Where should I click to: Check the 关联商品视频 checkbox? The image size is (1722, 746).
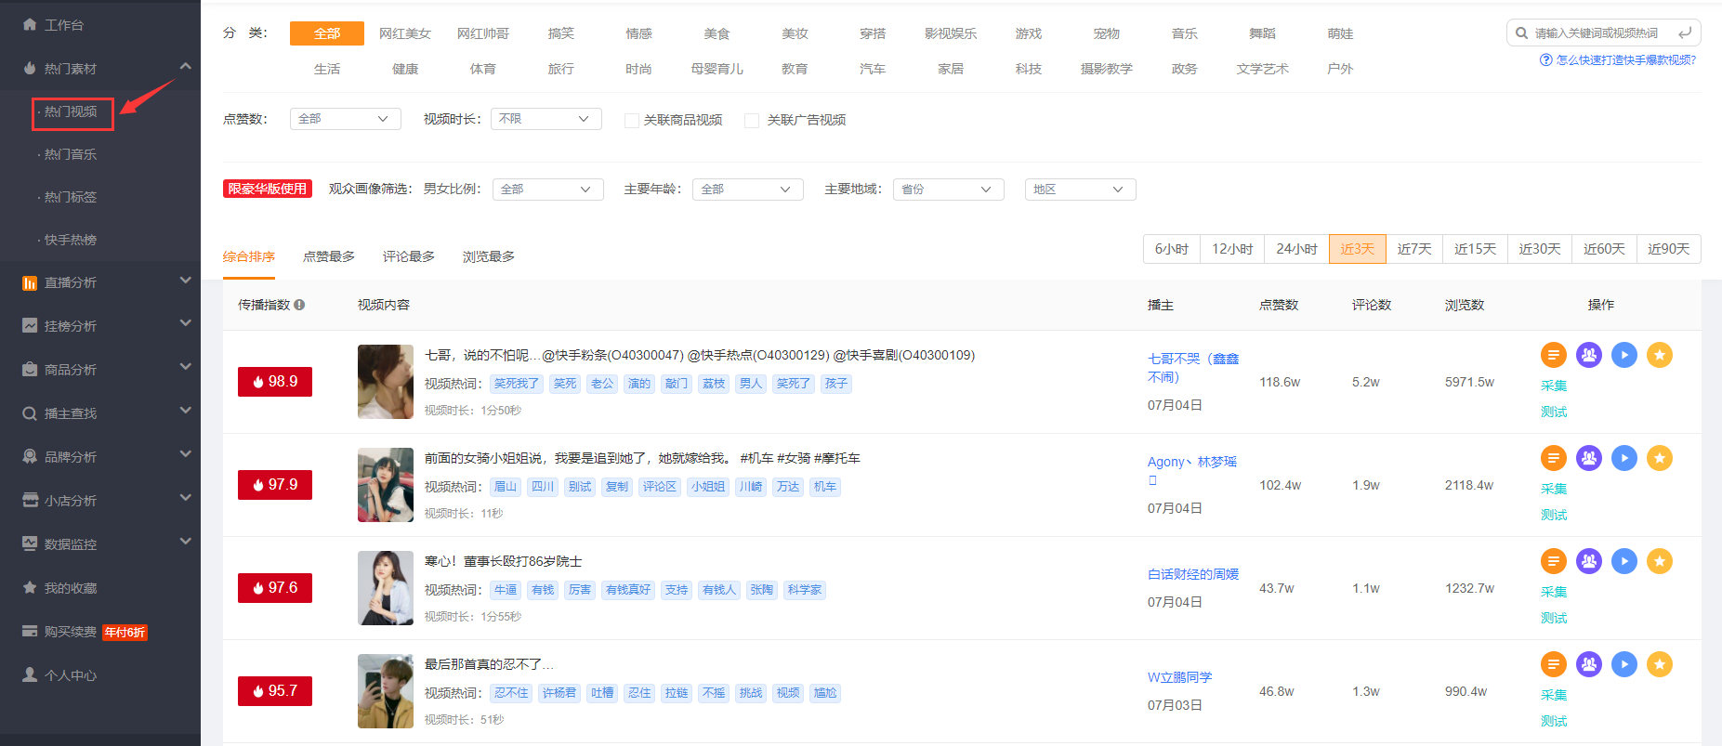click(632, 121)
